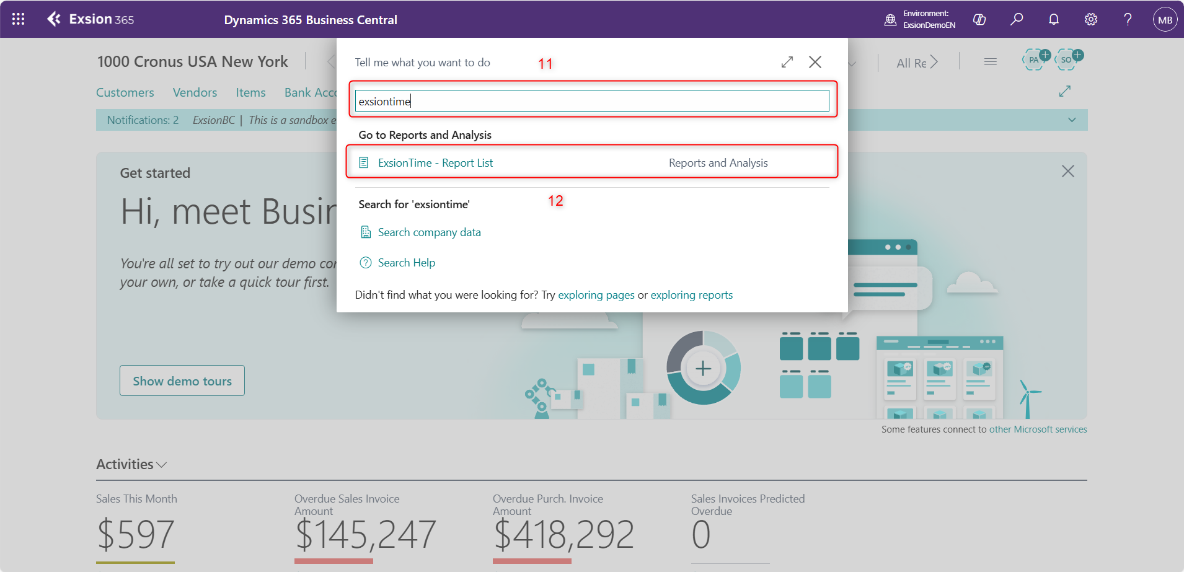This screenshot has height=572, width=1184.
Task: Open the Sales This Month $597 tile
Action: (x=136, y=527)
